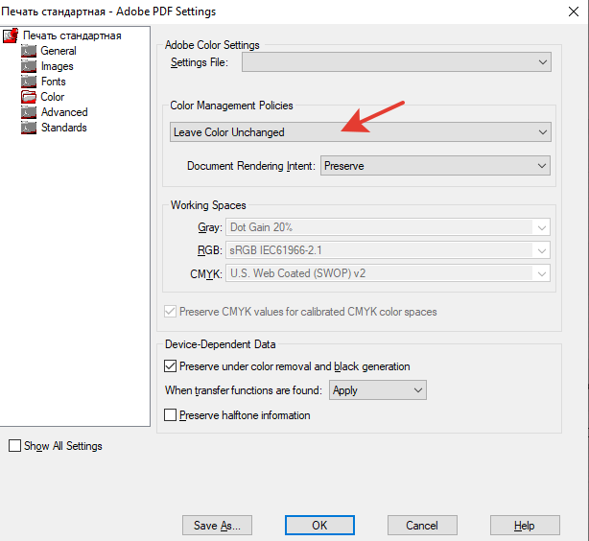Go to the Fonts settings category
589x541 pixels.
coord(54,82)
